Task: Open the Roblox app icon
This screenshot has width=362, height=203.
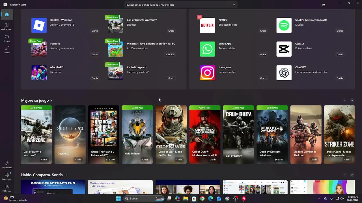Action: click(x=39, y=25)
